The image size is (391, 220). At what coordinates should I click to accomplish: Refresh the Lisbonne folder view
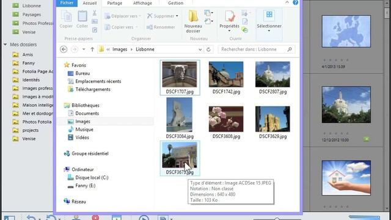pos(208,50)
